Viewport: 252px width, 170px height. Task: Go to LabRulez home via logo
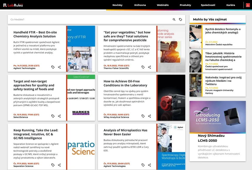point(13,5)
